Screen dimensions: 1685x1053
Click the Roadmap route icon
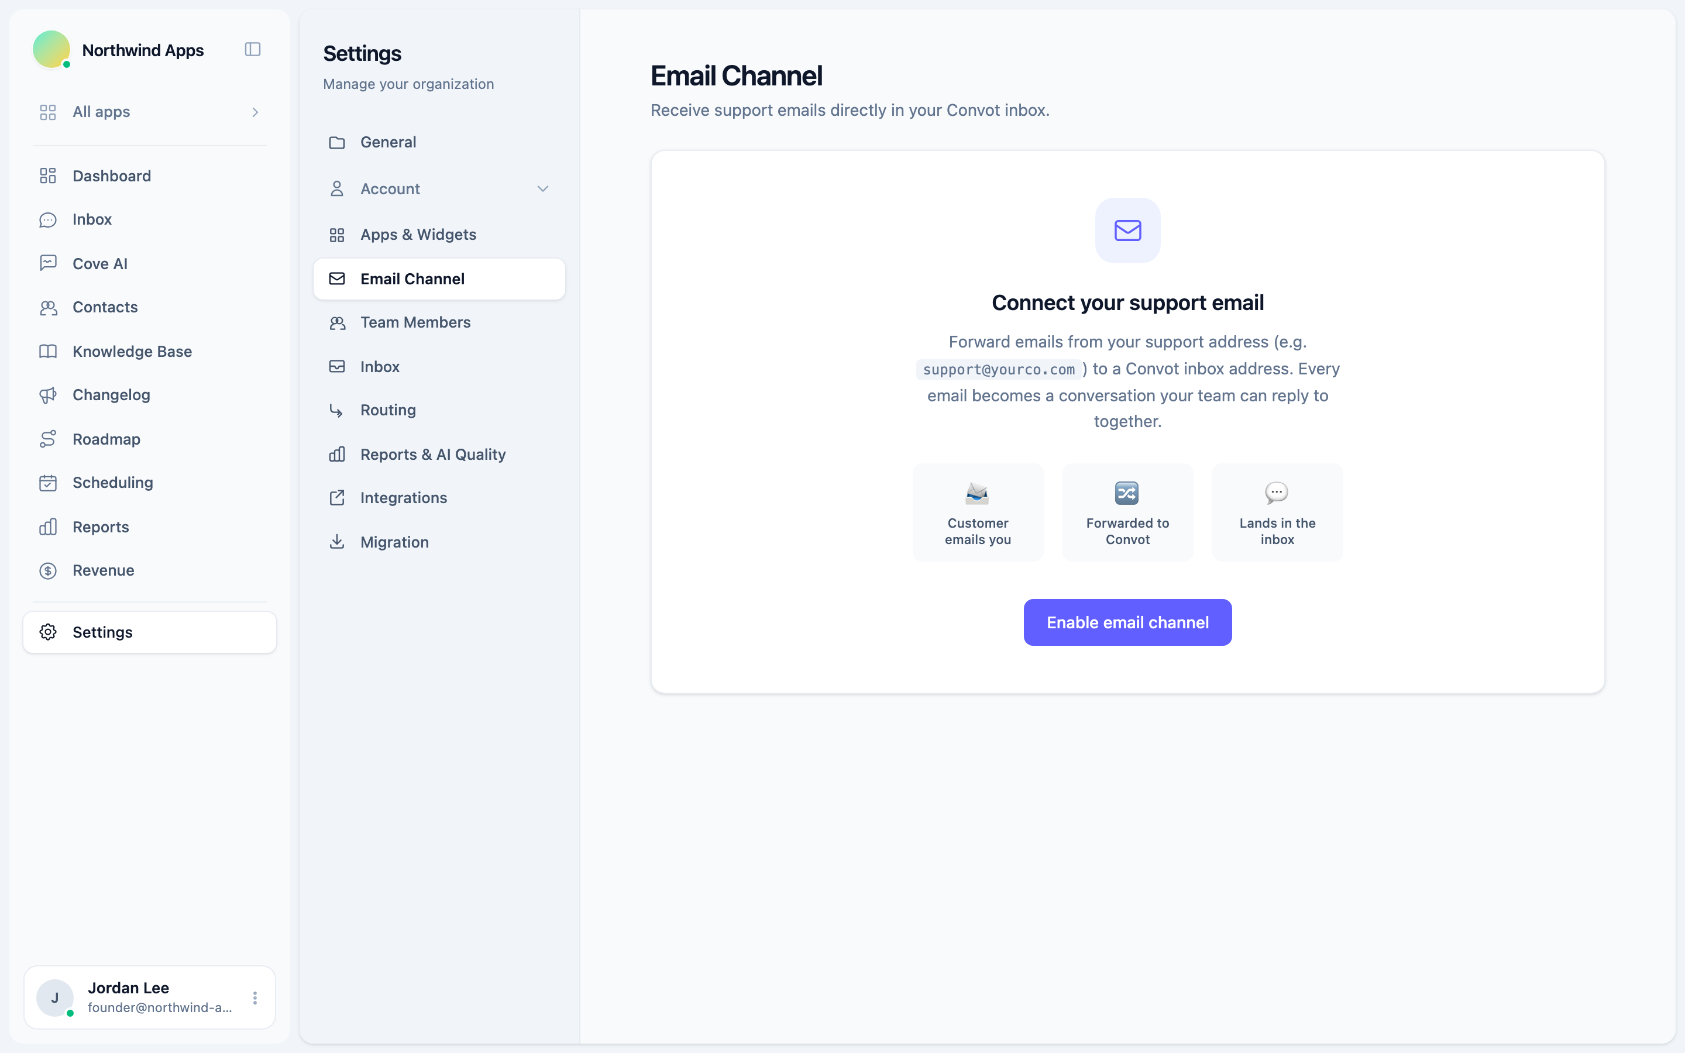pos(48,439)
